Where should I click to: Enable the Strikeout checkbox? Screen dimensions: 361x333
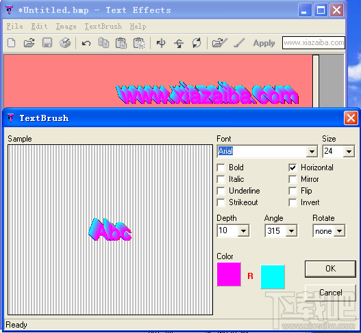pyautogui.click(x=221, y=202)
